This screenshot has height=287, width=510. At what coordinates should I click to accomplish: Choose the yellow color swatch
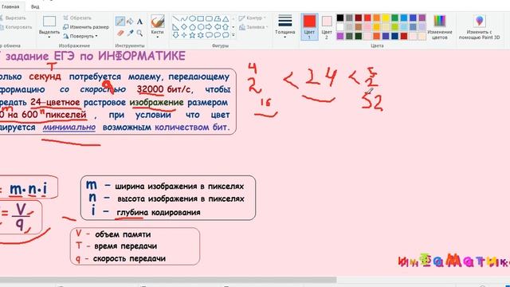[386, 18]
